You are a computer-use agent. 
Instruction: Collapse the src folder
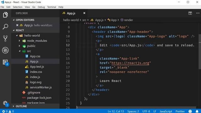click(19, 51)
